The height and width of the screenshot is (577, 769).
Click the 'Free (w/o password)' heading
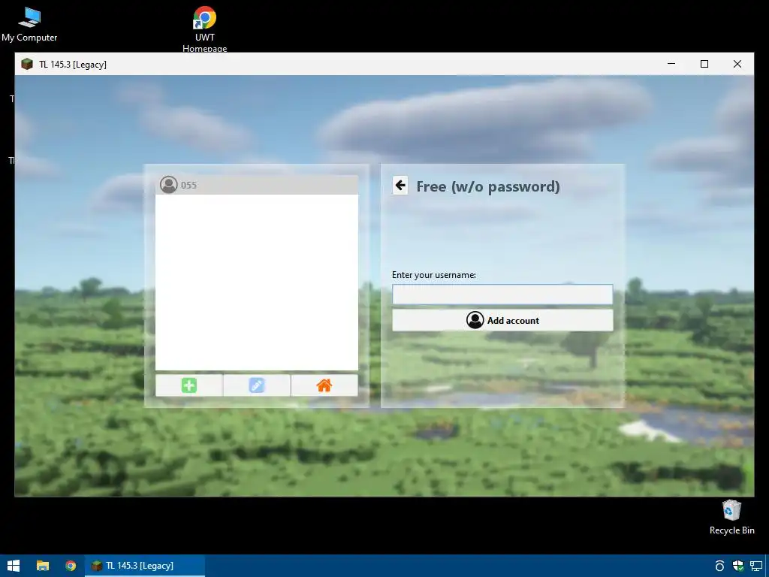tap(488, 186)
